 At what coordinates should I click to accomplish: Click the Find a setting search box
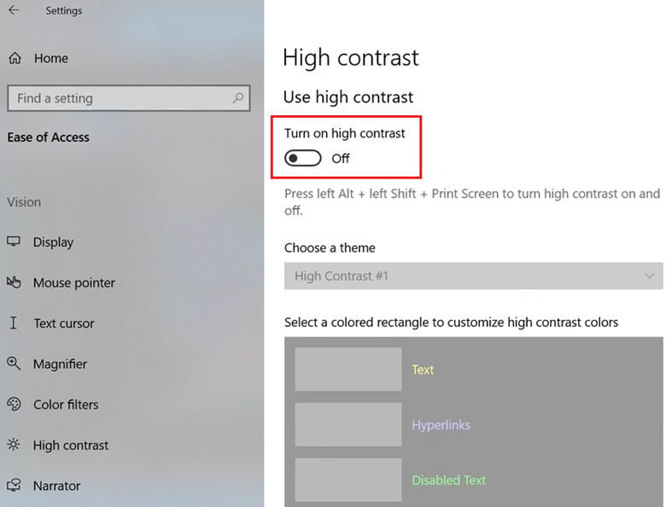click(x=120, y=98)
